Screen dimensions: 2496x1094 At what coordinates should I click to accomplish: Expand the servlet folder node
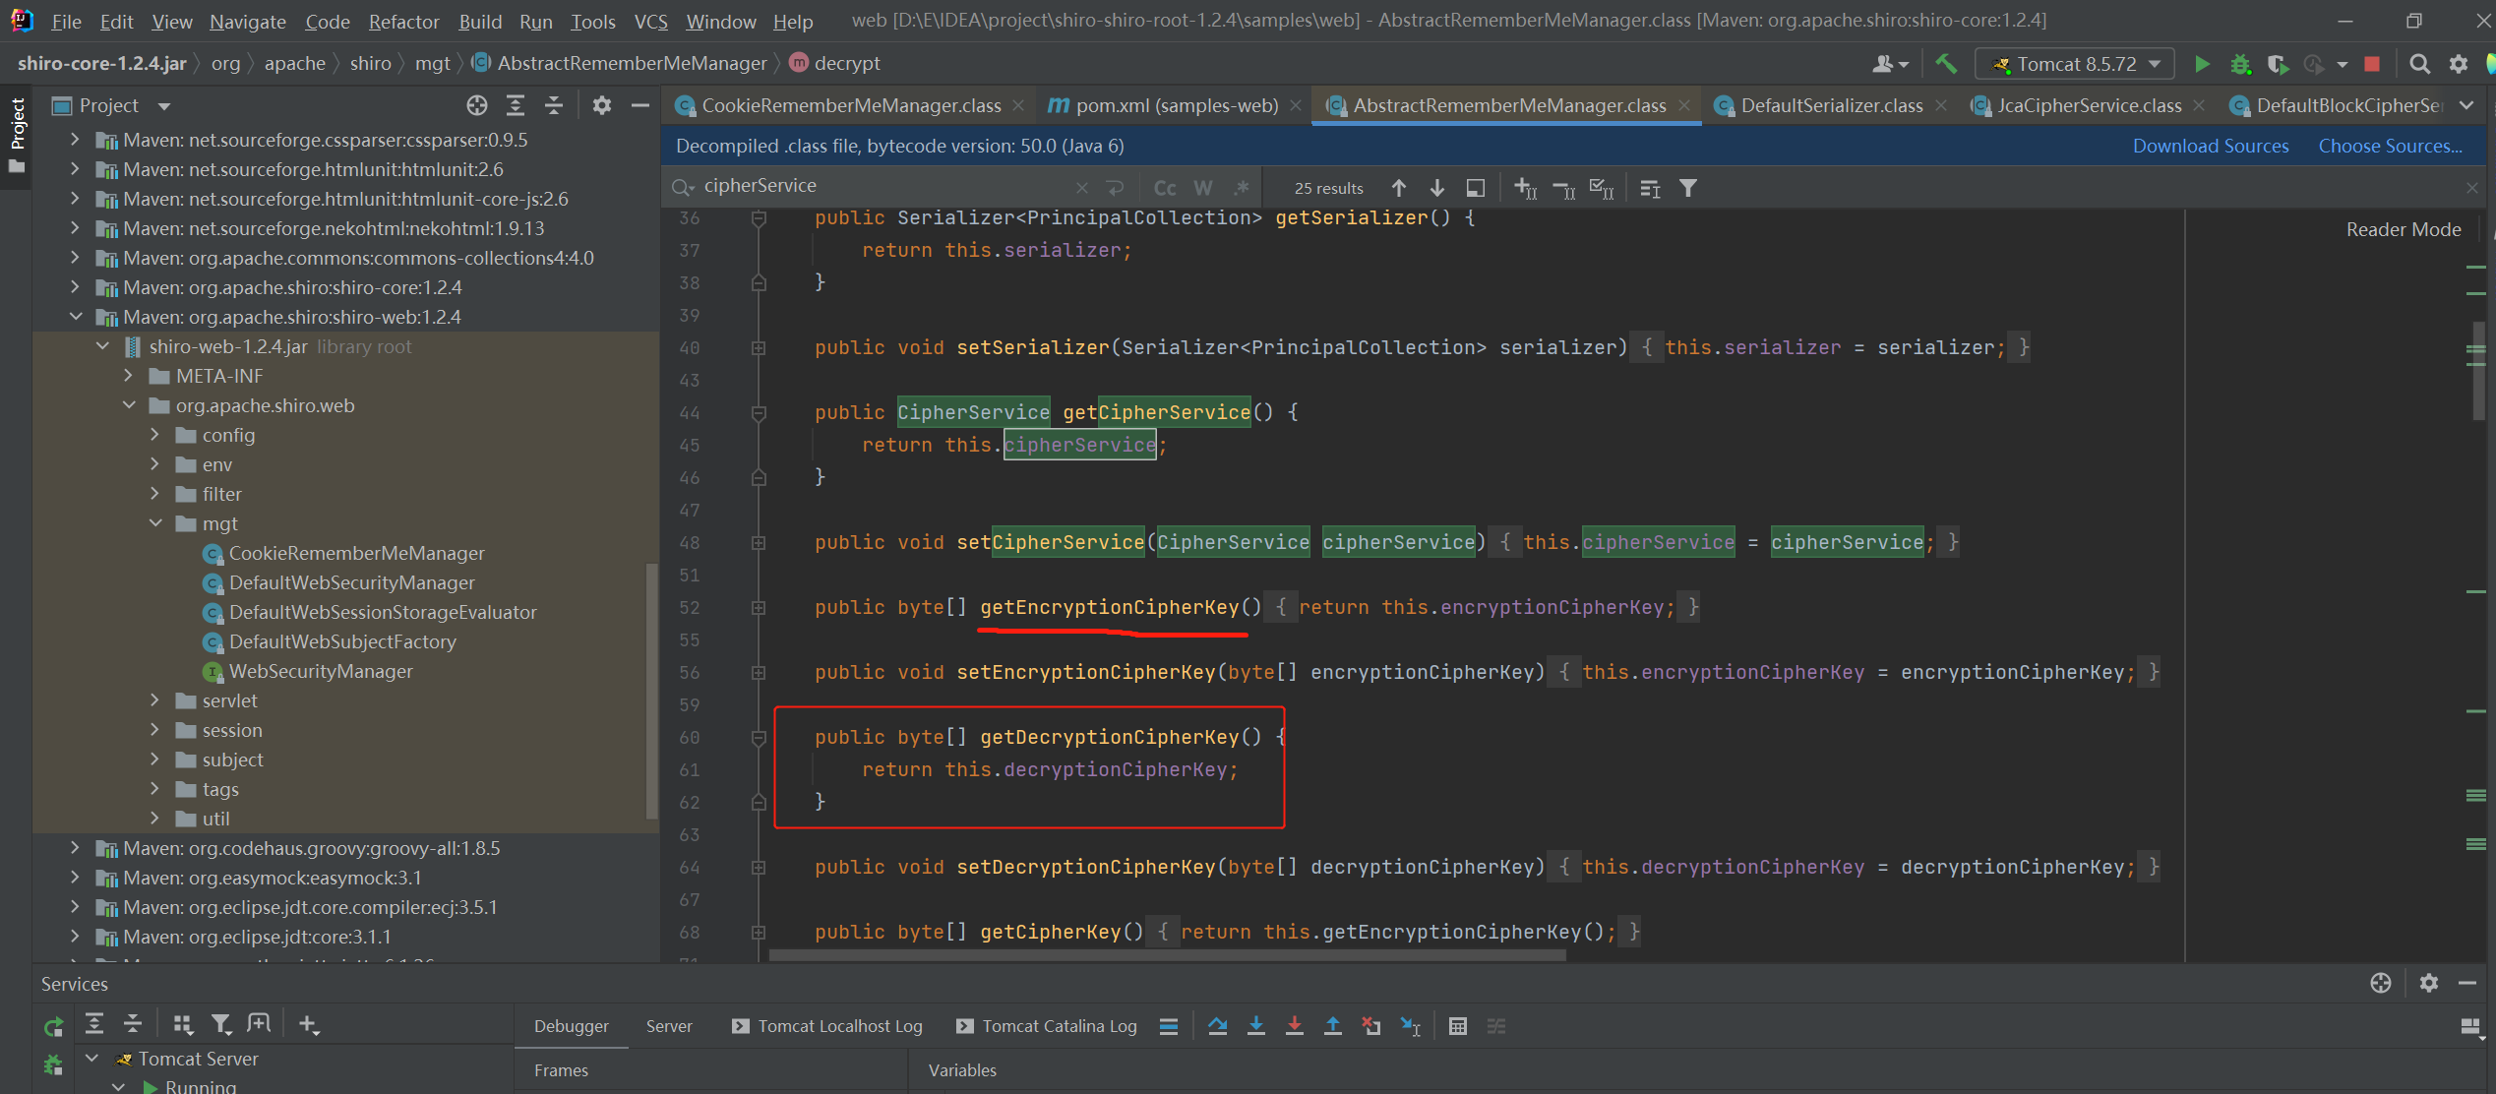pos(155,700)
